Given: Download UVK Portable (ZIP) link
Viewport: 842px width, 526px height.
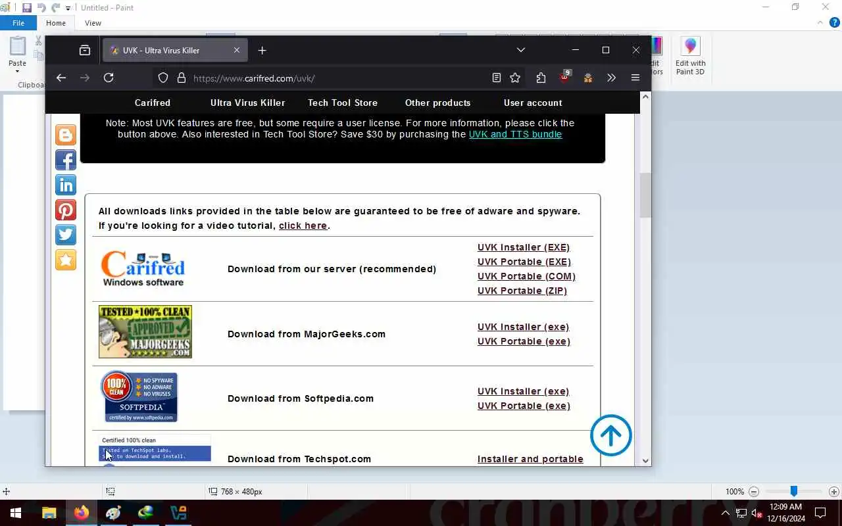Looking at the screenshot, I should point(522,291).
